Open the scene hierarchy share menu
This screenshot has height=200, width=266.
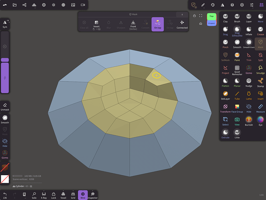tap(24, 5)
